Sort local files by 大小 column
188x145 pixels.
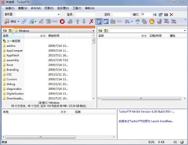[x=35, y=36]
